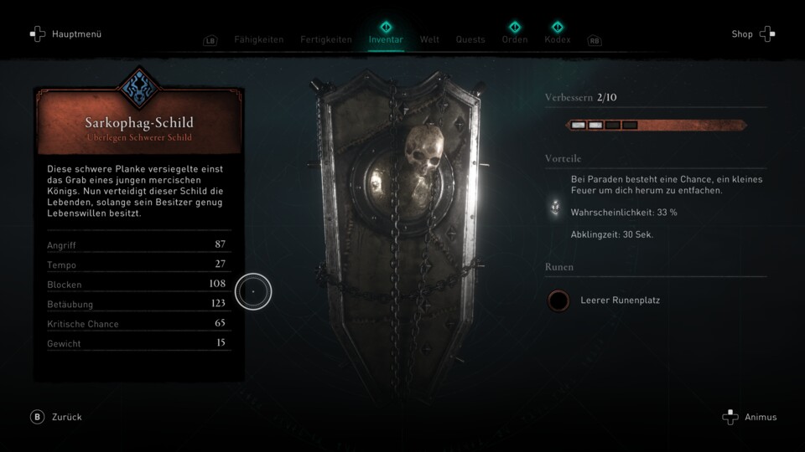Click the diamond marker above Orden
805x452 pixels.
click(514, 27)
